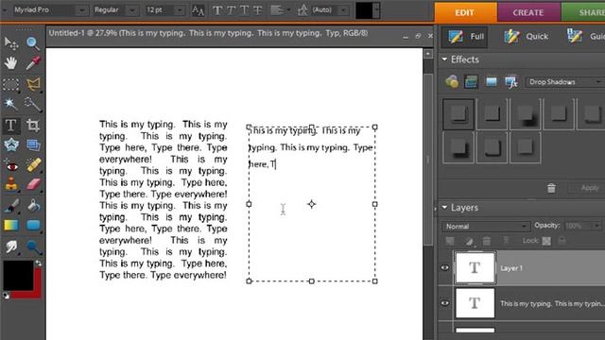The height and width of the screenshot is (340, 605).
Task: Show All effects fx category
Action: click(511, 82)
